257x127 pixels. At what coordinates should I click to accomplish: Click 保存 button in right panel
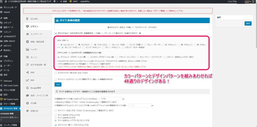(248, 23)
